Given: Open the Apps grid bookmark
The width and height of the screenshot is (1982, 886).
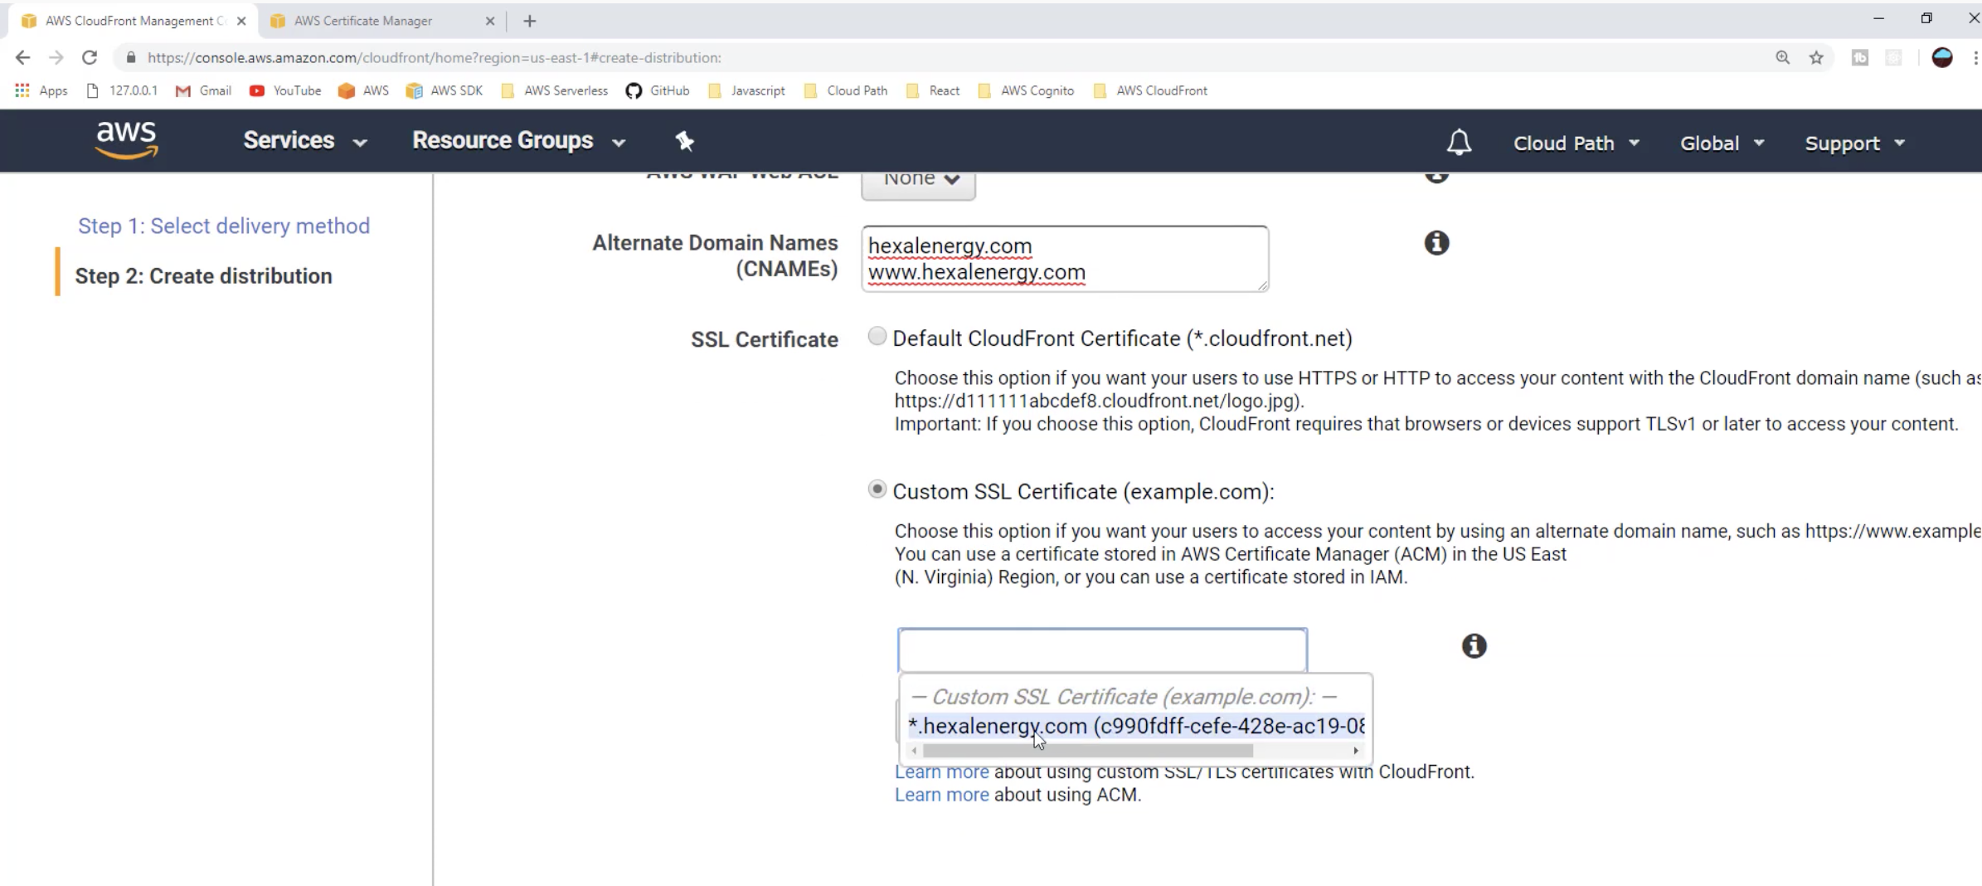Looking at the screenshot, I should coord(41,90).
